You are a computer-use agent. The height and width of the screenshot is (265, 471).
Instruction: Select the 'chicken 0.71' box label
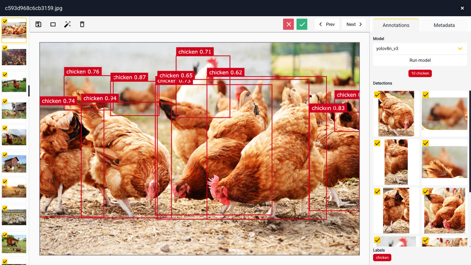[x=195, y=52]
